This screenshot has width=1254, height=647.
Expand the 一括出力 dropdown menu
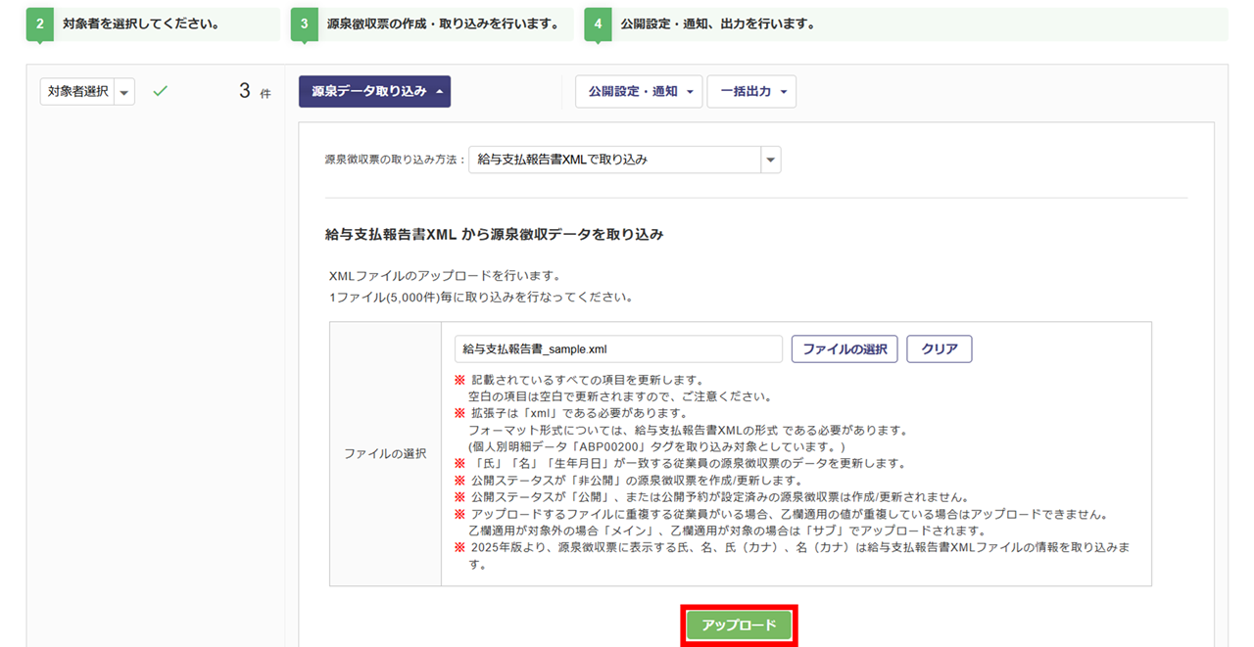(x=751, y=91)
